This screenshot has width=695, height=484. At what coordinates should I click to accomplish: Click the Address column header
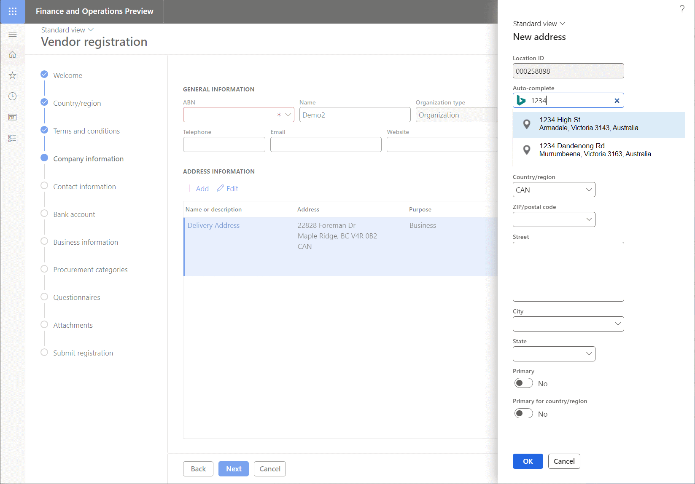click(308, 209)
